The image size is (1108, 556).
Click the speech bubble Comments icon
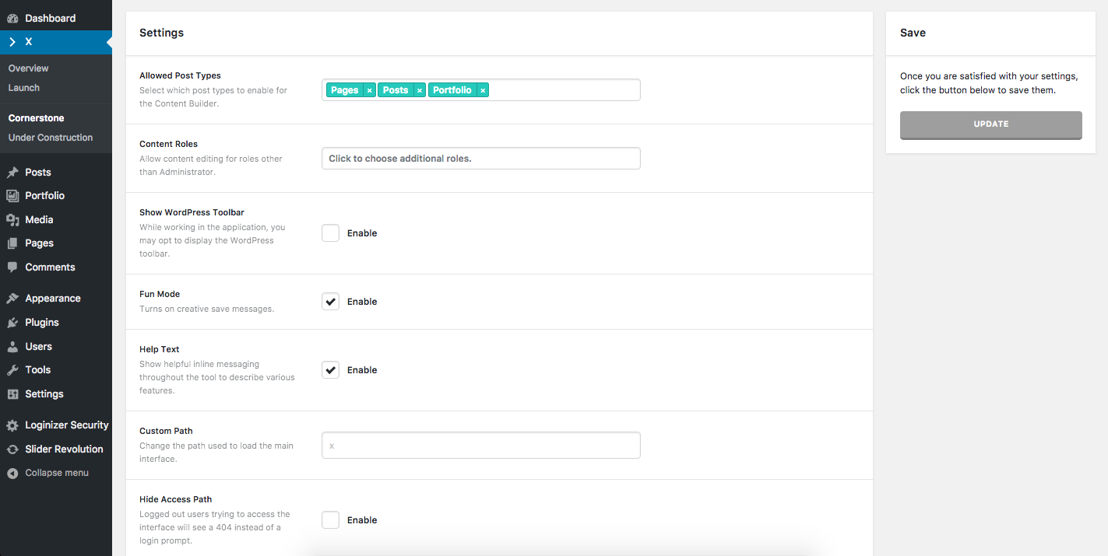point(12,268)
